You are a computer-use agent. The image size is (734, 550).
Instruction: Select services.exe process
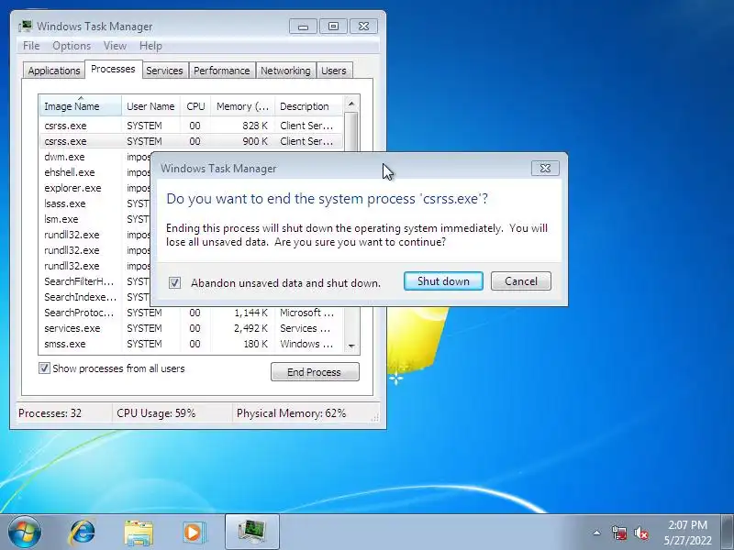[191, 328]
